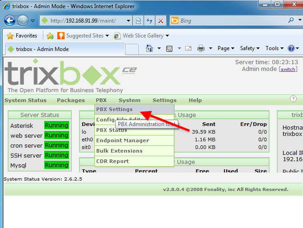The height and width of the screenshot is (228, 303).
Task: Click the web server Running status
Action: click(56, 135)
